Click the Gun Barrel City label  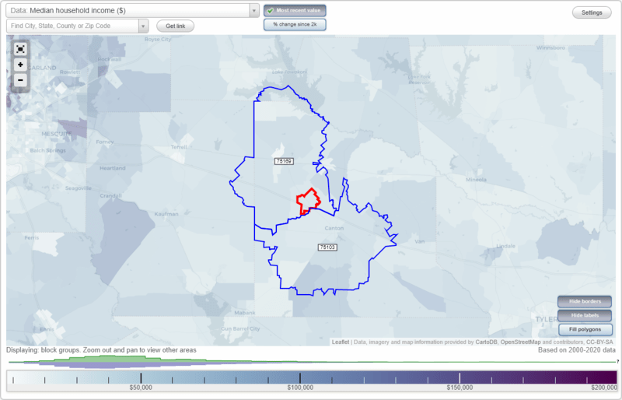(240, 329)
